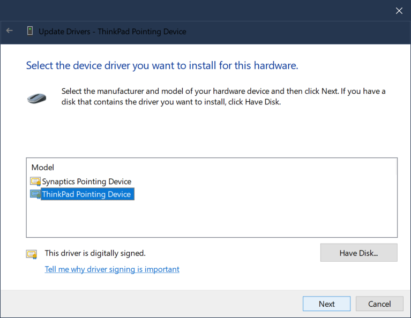
Task: Click the digitally signed certificate icon
Action: click(x=32, y=254)
